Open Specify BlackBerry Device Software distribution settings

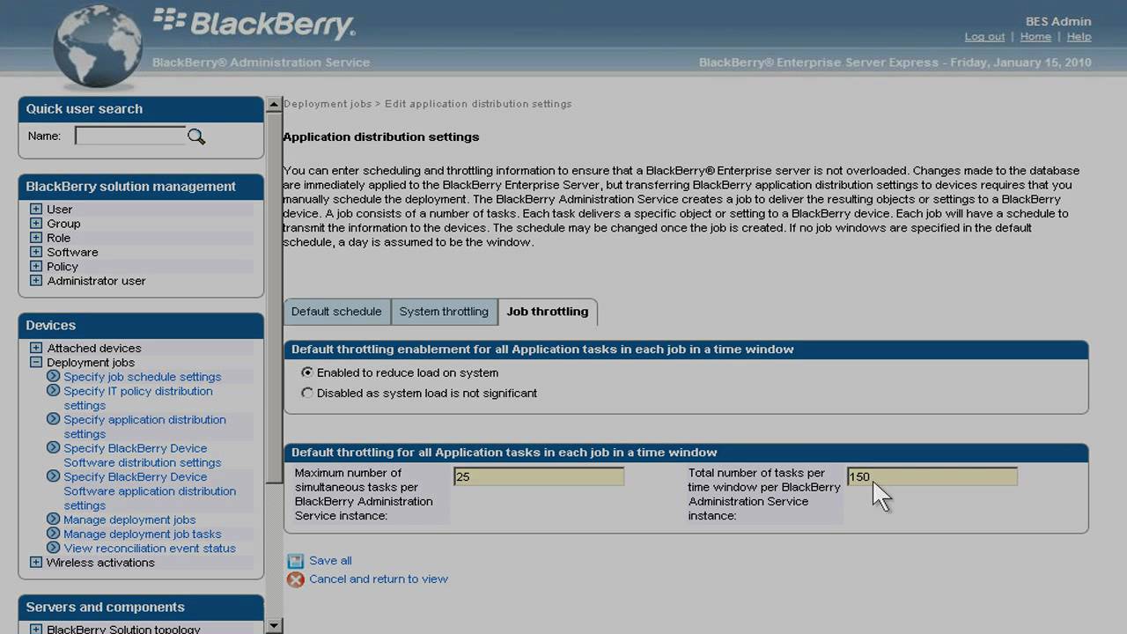click(x=143, y=455)
